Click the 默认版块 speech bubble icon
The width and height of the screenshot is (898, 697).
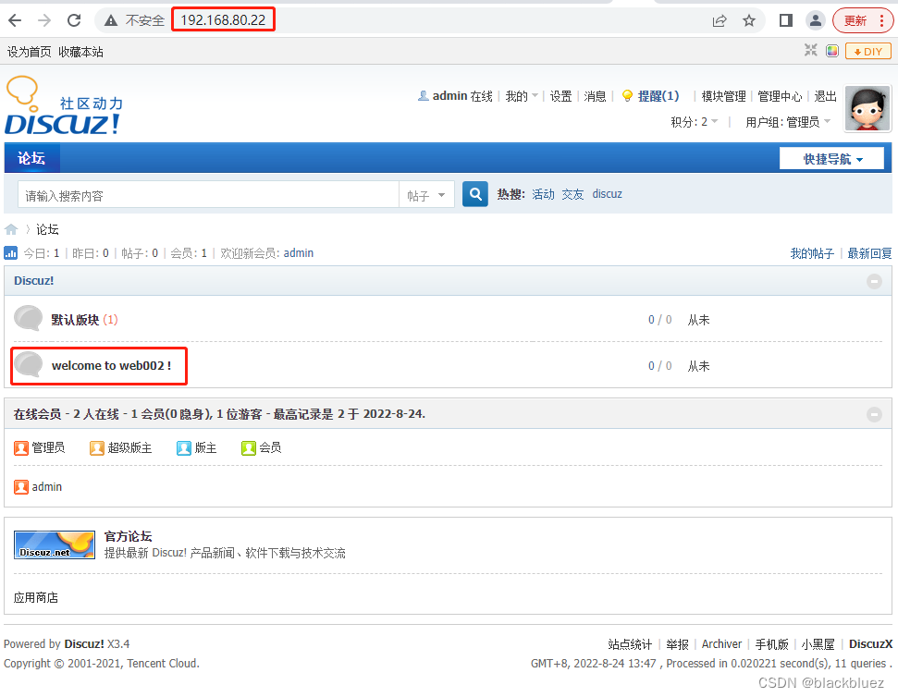pyautogui.click(x=28, y=318)
